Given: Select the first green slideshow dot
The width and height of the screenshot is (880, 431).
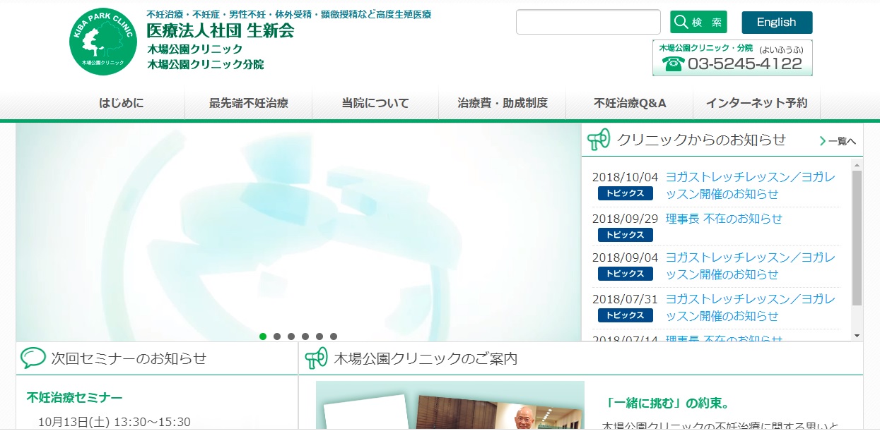Looking at the screenshot, I should (263, 336).
